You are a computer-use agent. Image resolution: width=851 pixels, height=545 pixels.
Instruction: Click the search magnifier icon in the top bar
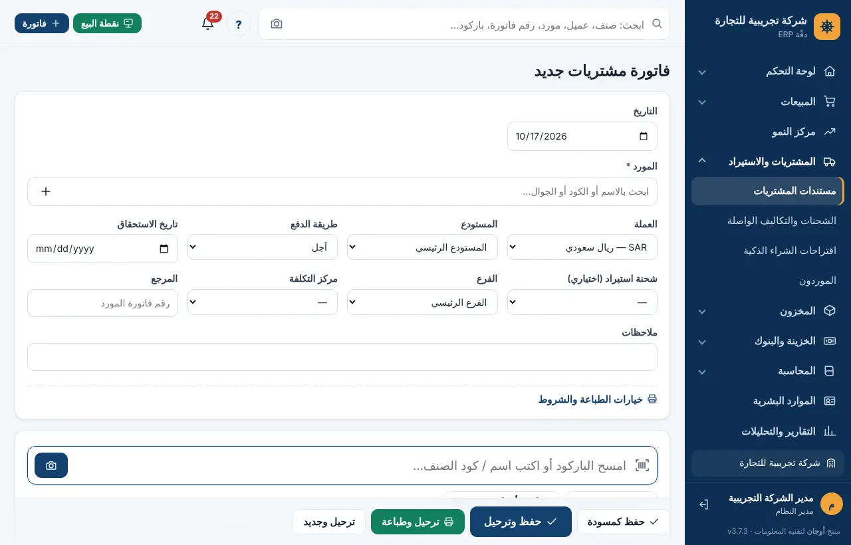[657, 24]
